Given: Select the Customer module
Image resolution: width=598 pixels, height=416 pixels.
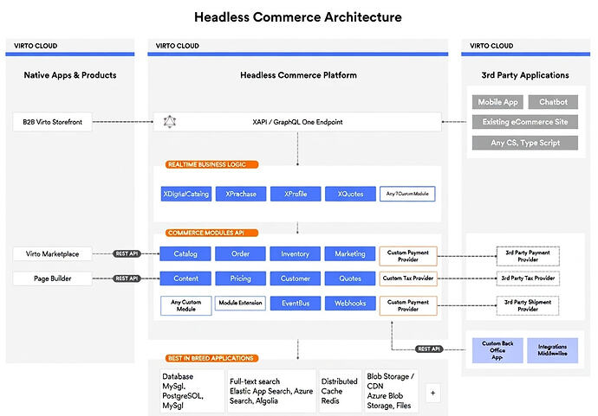Looking at the screenshot, I should pos(296,278).
